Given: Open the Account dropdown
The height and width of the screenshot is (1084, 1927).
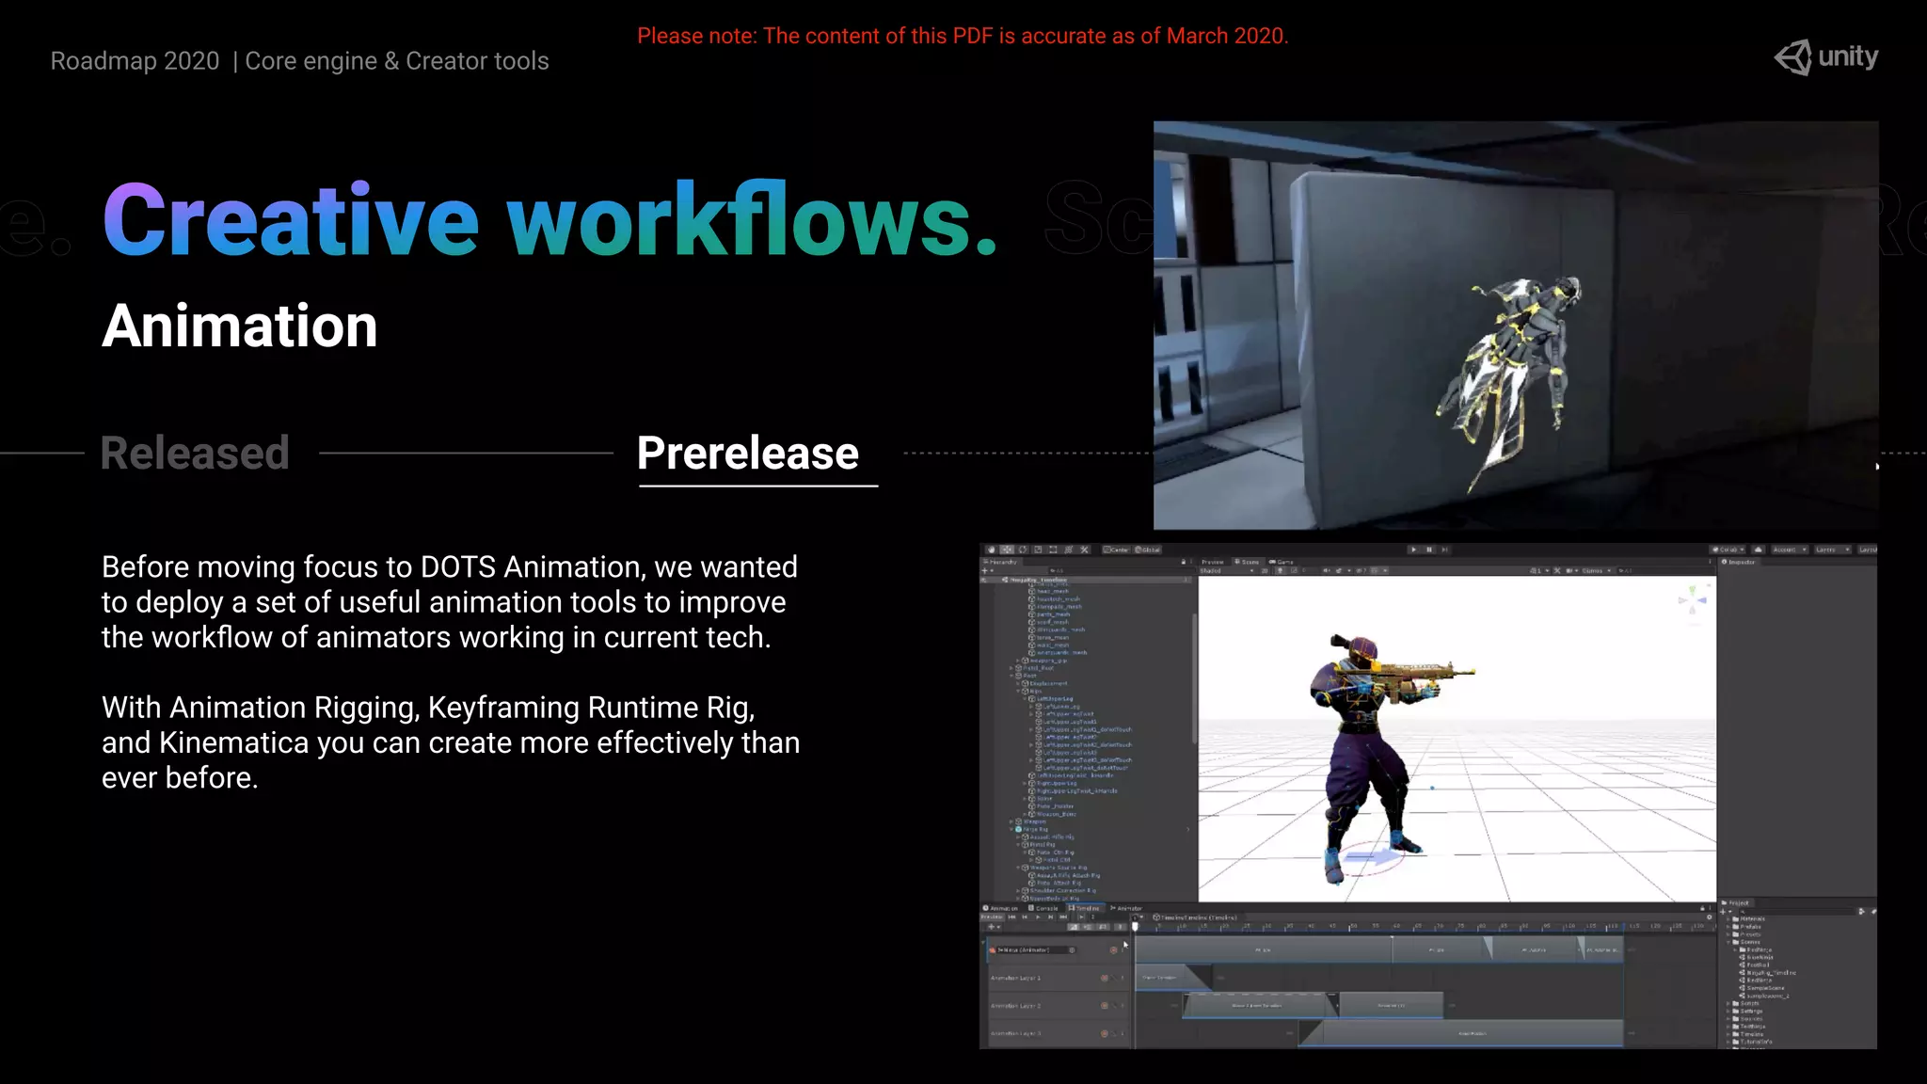Looking at the screenshot, I should 1790,550.
